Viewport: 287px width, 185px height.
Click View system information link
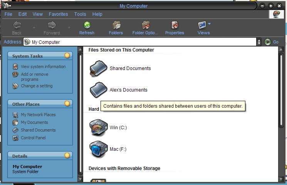(43, 67)
